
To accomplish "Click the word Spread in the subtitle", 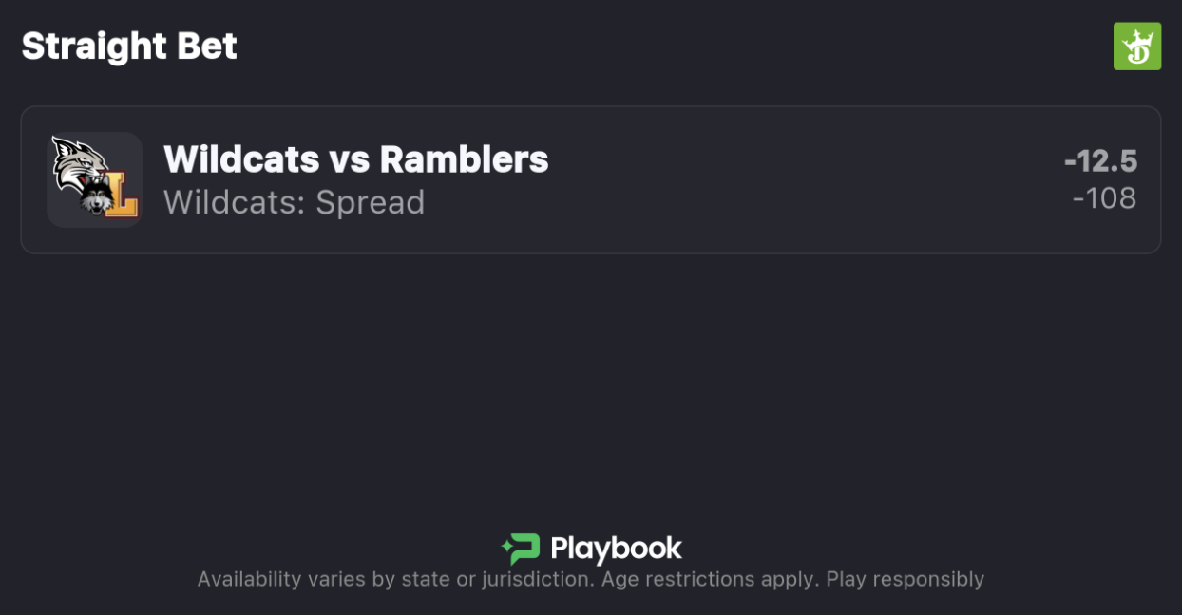I will (x=370, y=202).
